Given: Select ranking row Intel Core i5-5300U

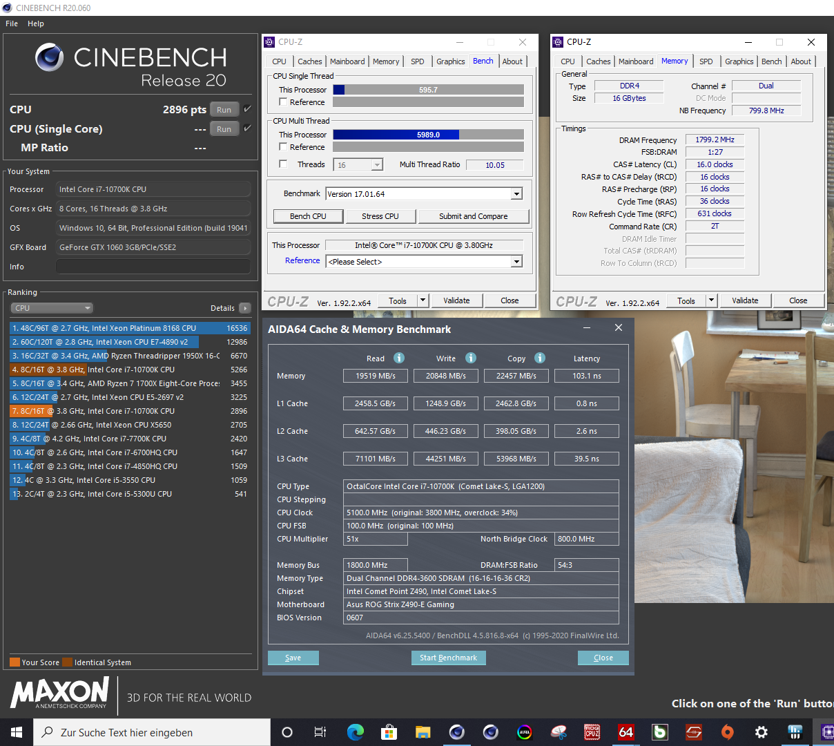Looking at the screenshot, I should tap(130, 494).
